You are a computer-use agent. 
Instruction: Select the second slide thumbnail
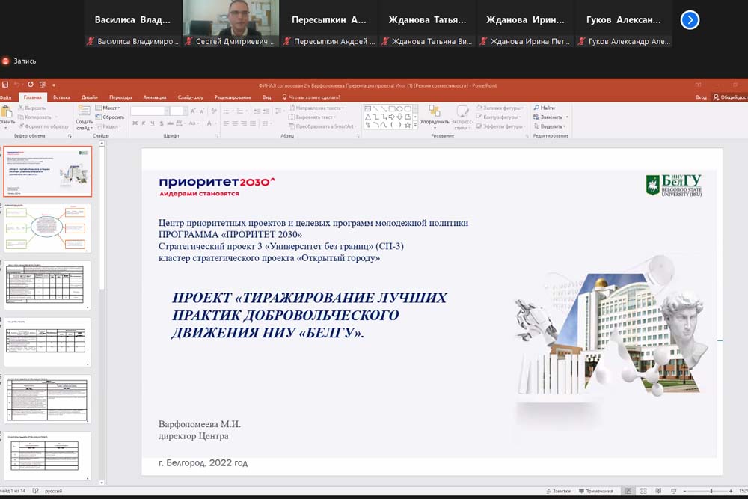[48, 228]
